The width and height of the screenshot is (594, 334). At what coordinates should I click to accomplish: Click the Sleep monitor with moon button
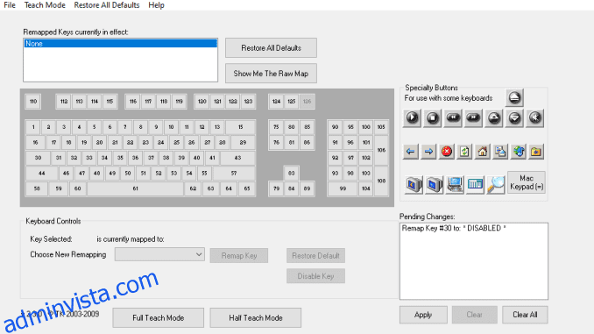(414, 185)
